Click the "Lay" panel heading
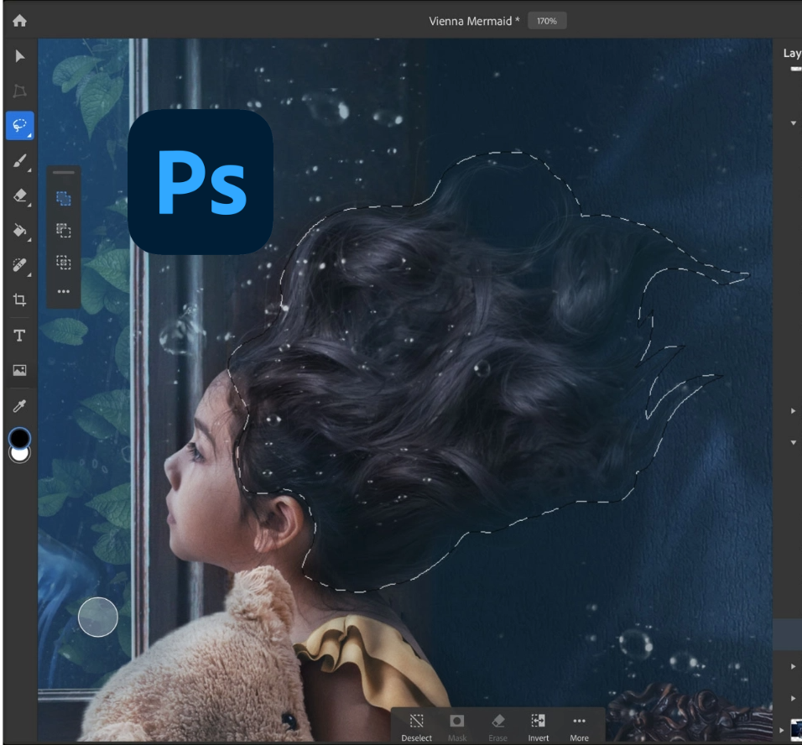Viewport: 802px width, 745px height. 792,53
